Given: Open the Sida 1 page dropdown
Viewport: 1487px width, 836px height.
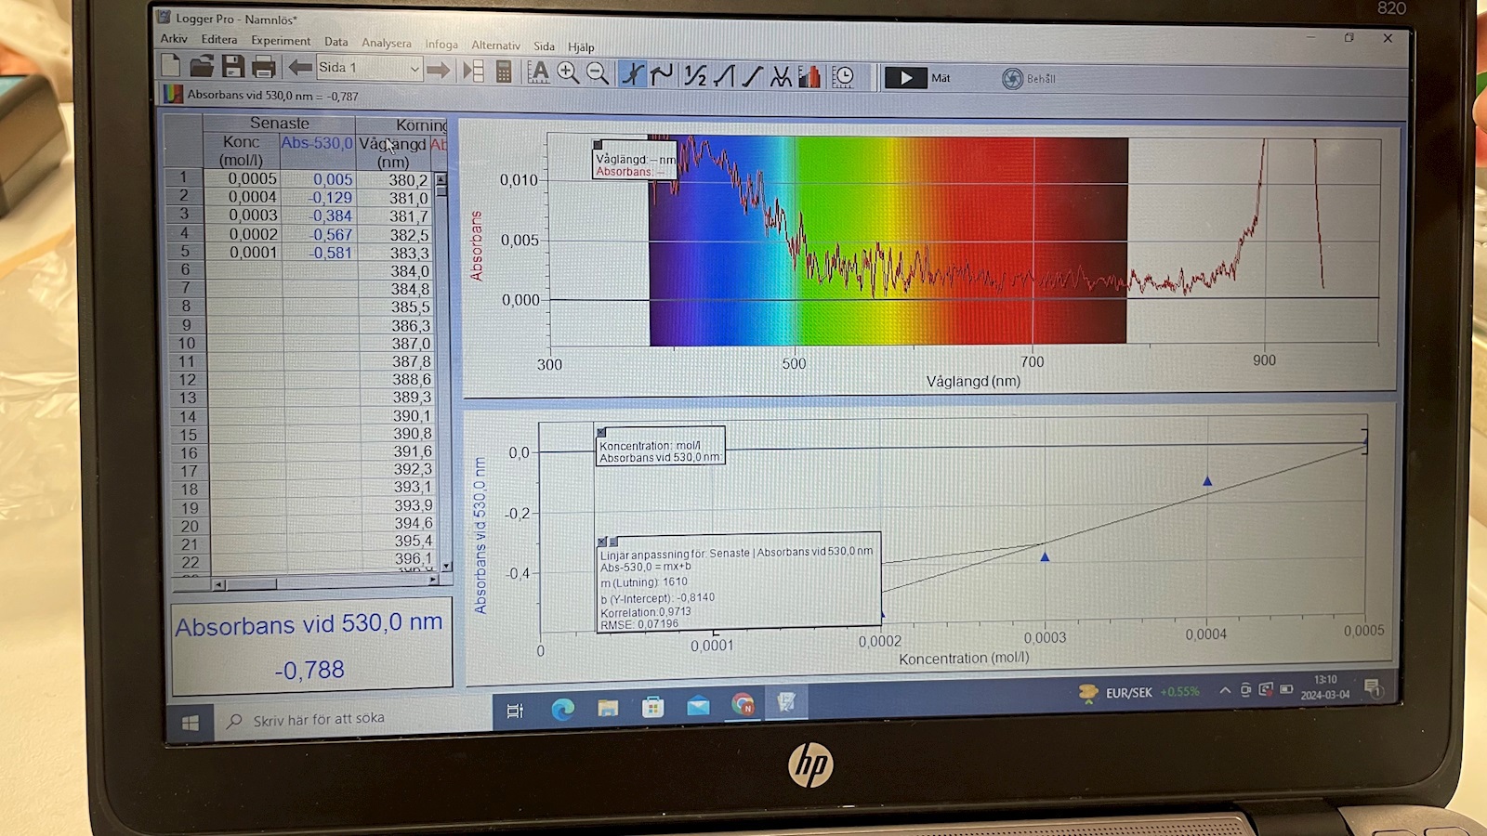Looking at the screenshot, I should click(414, 69).
